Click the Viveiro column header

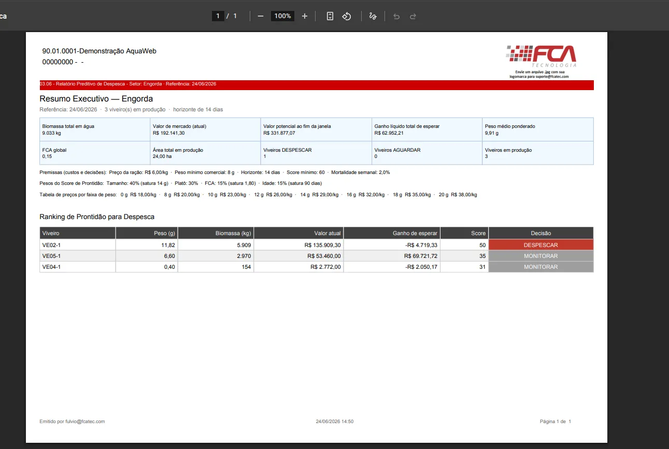[78, 233]
